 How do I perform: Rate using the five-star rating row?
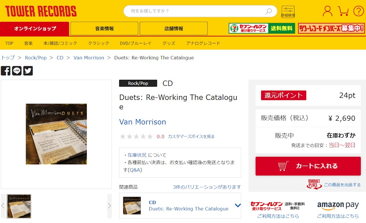[x=136, y=136]
